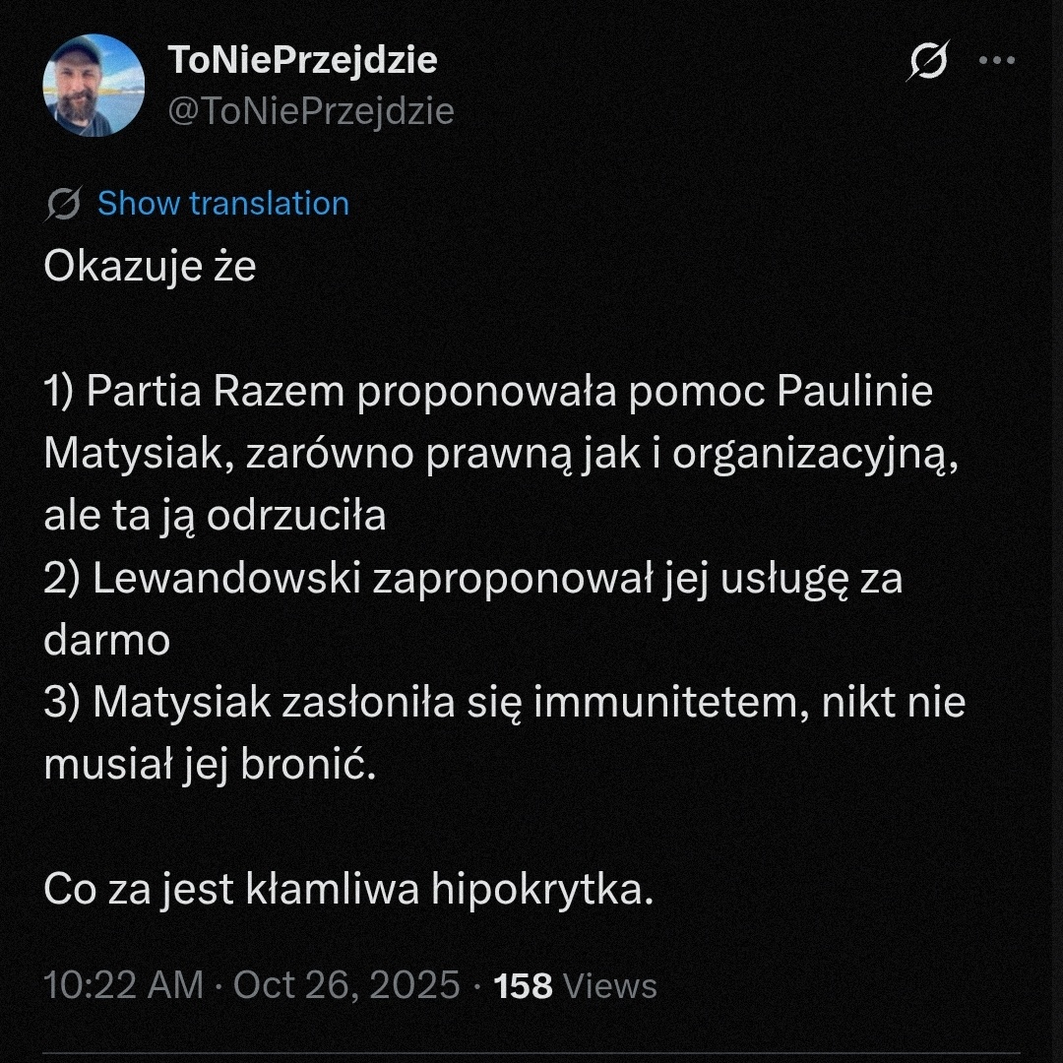
Task: Click the bold ToNiePrzejdzie display name
Action: tap(303, 61)
